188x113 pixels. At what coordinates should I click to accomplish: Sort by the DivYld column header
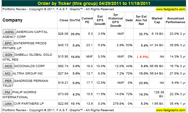[x=75, y=20]
